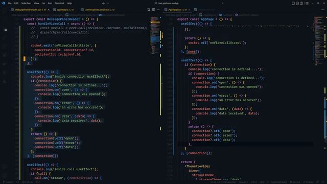Click useEffect callback in right breadcrumb
The width and height of the screenshot is (327, 184).
(247, 15)
